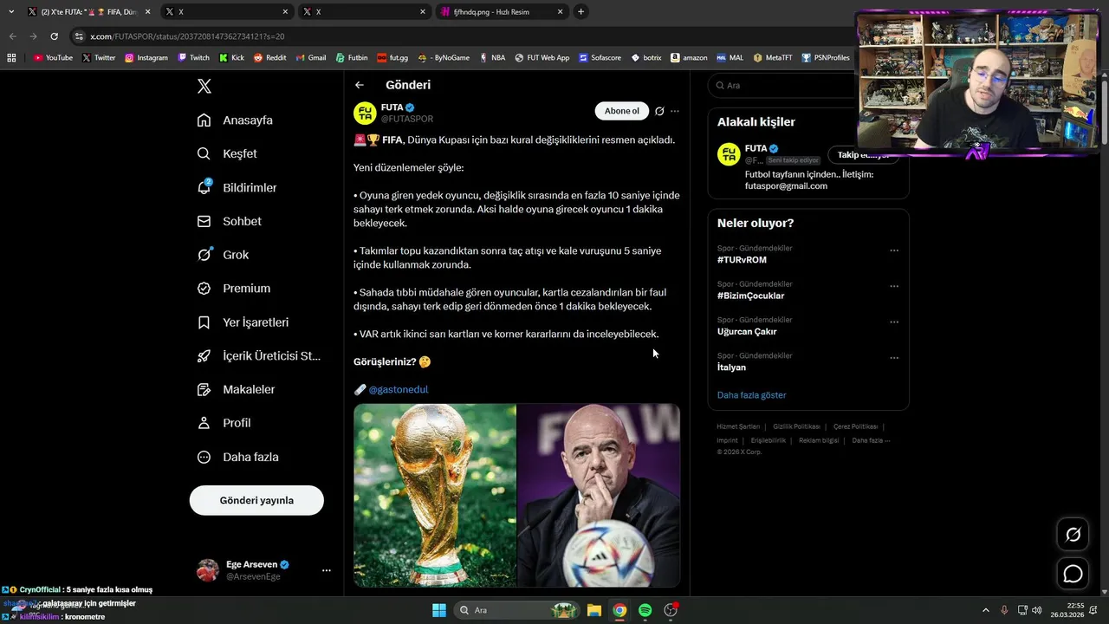
Task: Go to Anasayfa in the sidebar
Action: (x=235, y=120)
